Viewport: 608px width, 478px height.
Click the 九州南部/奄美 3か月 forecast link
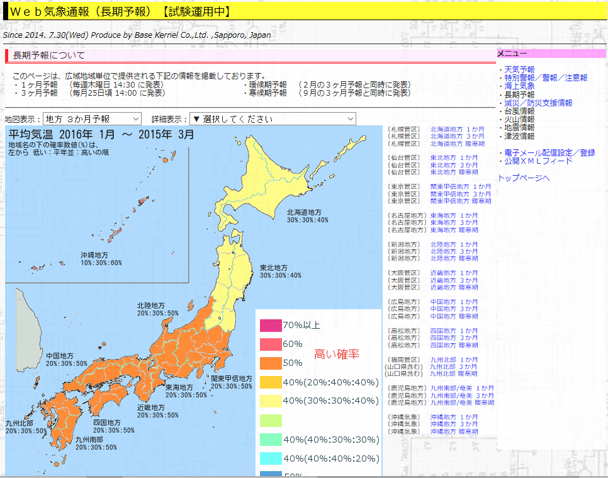click(462, 395)
